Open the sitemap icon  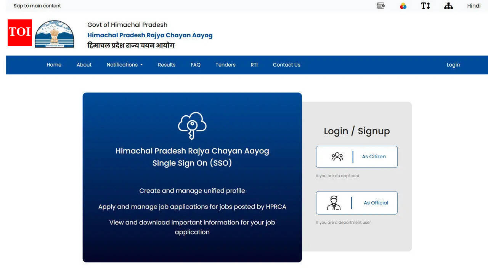(x=448, y=6)
